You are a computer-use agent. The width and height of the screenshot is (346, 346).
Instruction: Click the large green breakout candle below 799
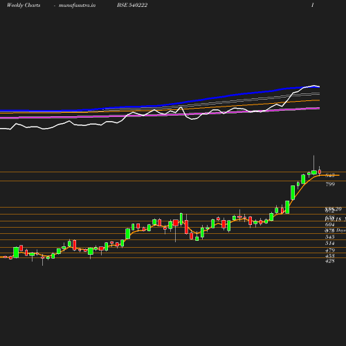293,192
